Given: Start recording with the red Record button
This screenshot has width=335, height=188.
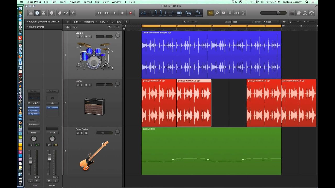Looking at the screenshot, I should pyautogui.click(x=131, y=13).
